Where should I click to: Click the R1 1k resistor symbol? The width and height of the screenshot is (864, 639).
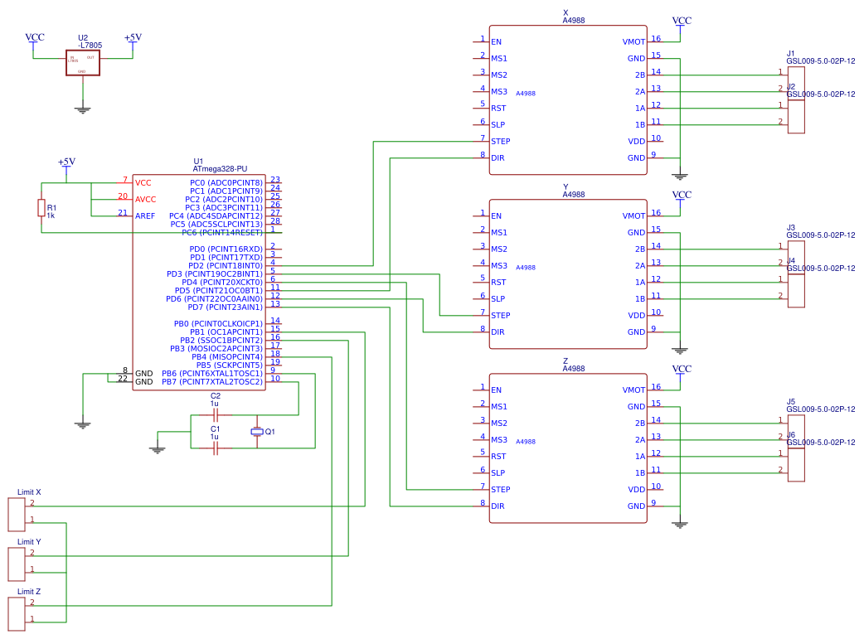pos(41,207)
